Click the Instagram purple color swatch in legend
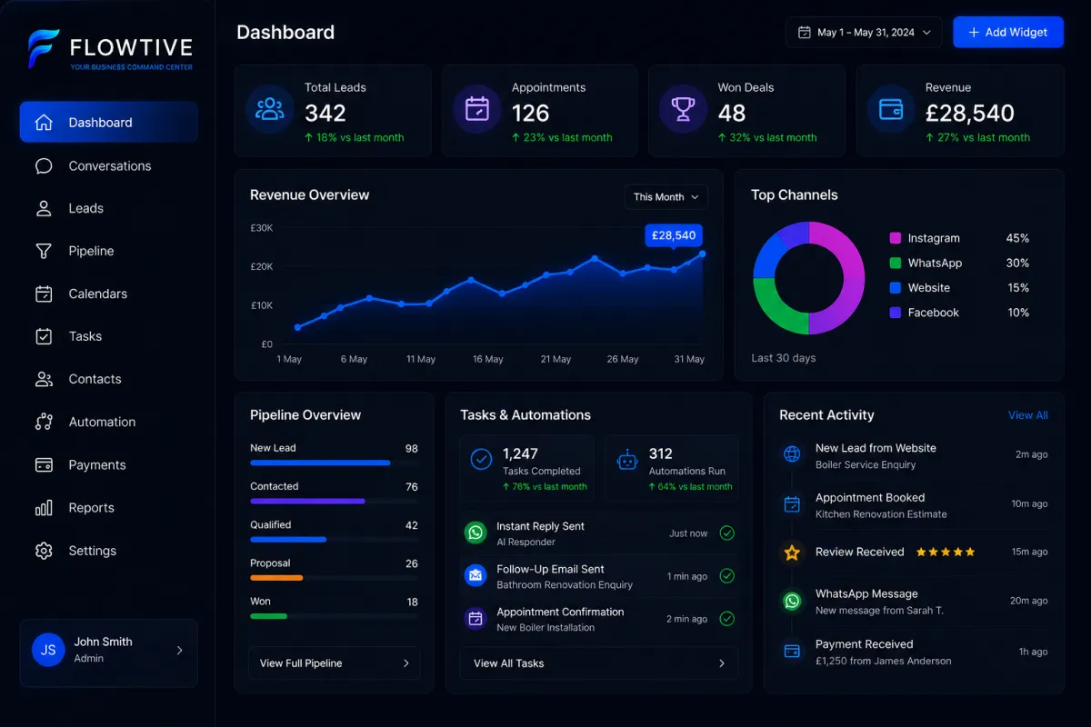Screen dimensions: 1091x727 click(896, 238)
